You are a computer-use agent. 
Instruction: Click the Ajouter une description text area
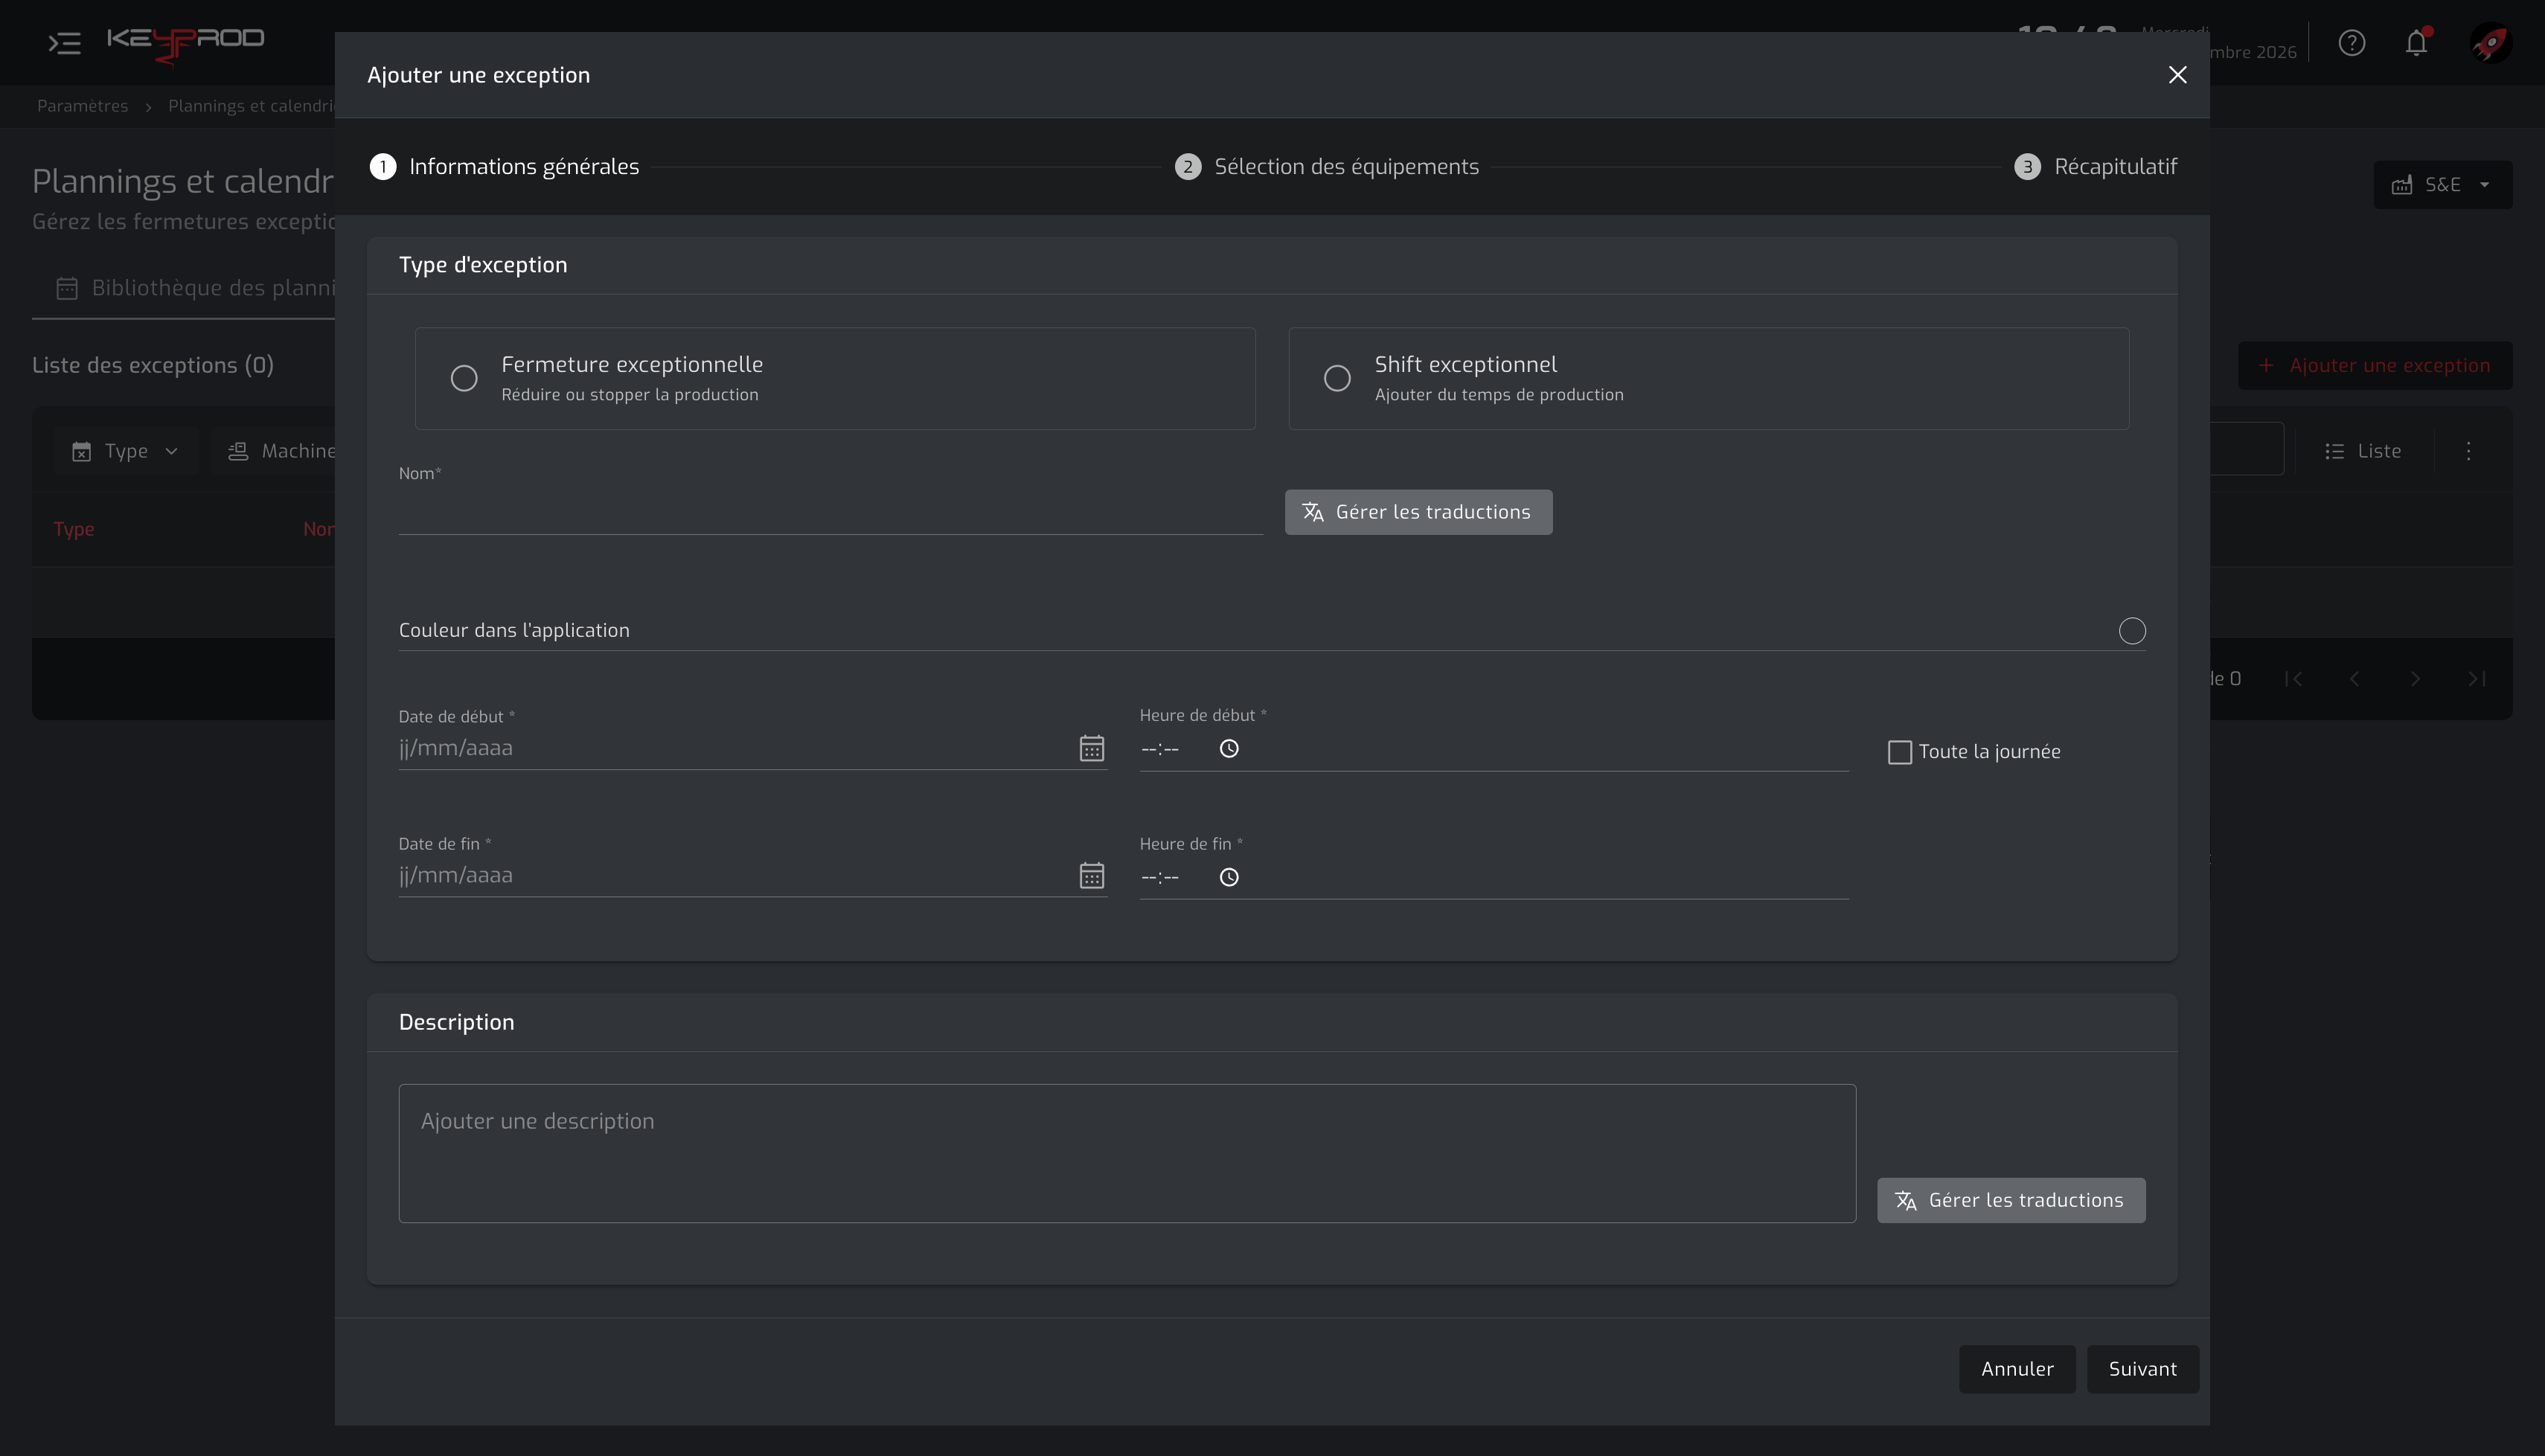click(x=1127, y=1153)
